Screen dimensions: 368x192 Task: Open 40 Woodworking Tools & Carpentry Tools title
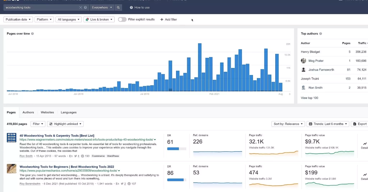57,136
